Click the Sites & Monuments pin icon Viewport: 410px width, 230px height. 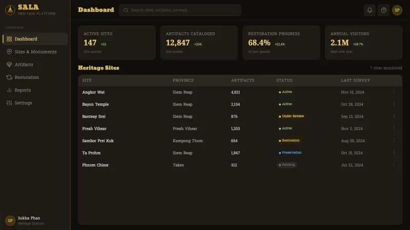tap(9, 52)
